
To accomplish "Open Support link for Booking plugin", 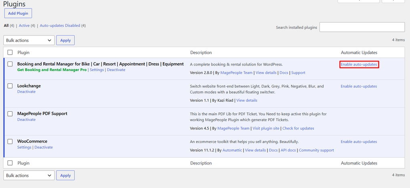I will (x=298, y=73).
